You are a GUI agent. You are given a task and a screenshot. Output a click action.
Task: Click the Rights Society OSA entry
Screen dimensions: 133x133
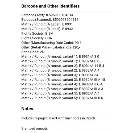[37, 38]
